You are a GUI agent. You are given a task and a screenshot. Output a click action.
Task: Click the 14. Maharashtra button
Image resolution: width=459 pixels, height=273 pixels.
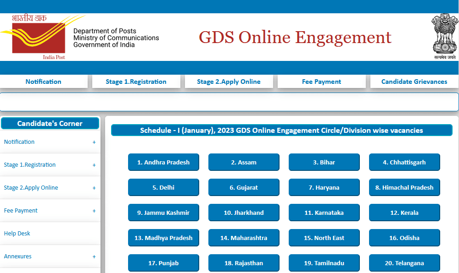(244, 238)
